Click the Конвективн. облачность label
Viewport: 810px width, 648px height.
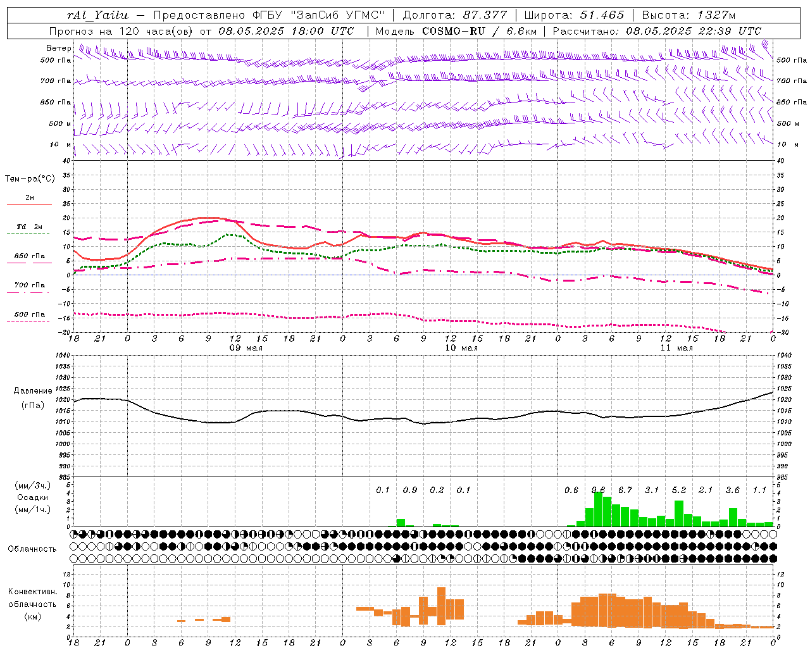32,597
